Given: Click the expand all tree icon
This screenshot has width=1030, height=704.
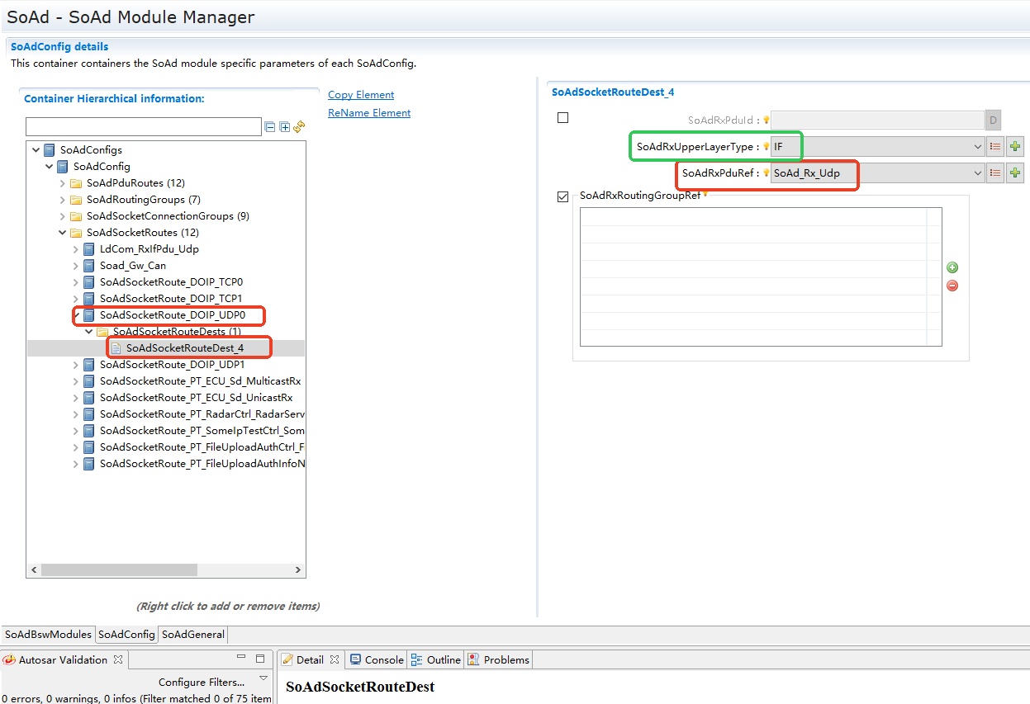Looking at the screenshot, I should point(284,127).
